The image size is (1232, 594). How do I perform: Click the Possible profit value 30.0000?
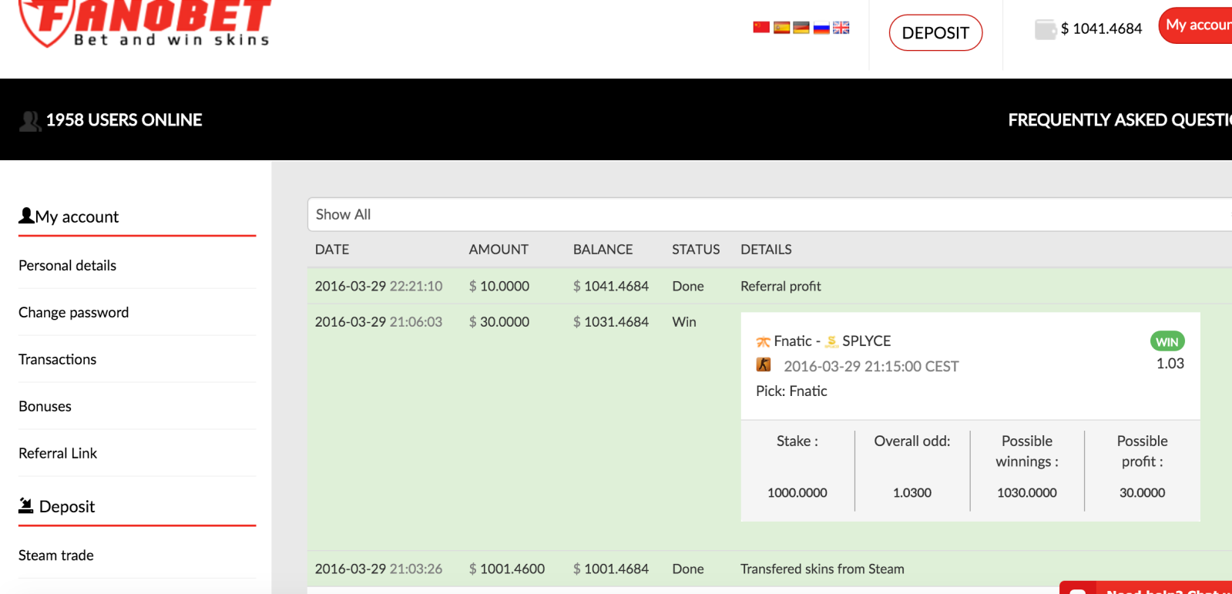click(x=1142, y=493)
